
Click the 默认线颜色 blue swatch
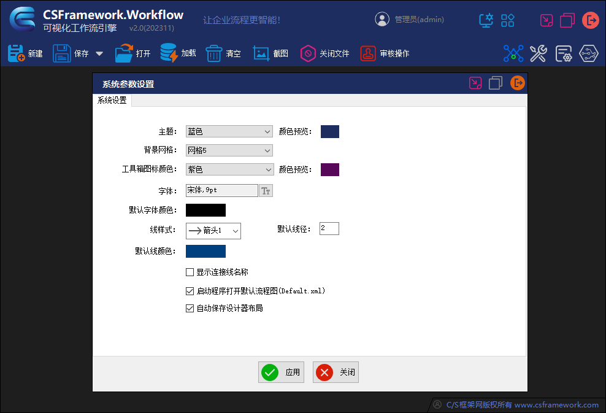pyautogui.click(x=205, y=252)
